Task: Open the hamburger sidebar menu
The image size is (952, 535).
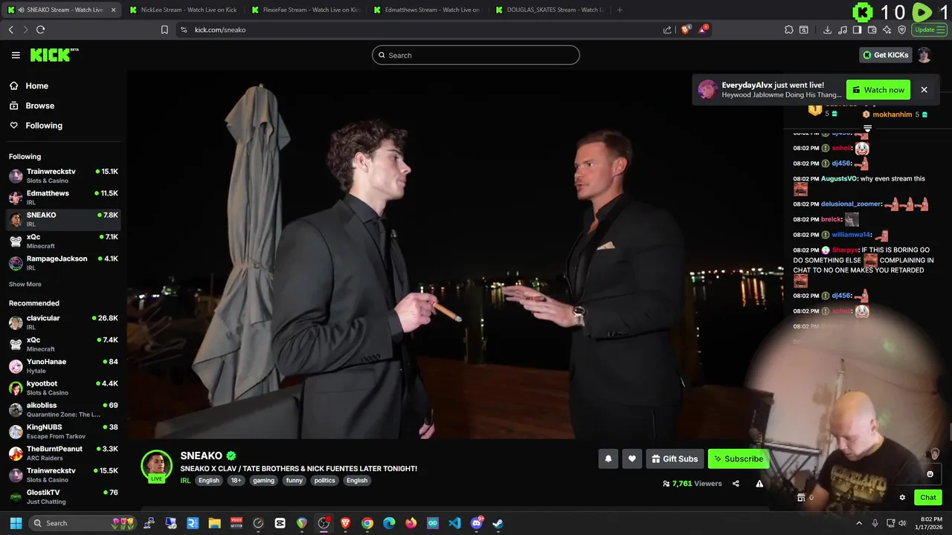Action: [x=16, y=55]
